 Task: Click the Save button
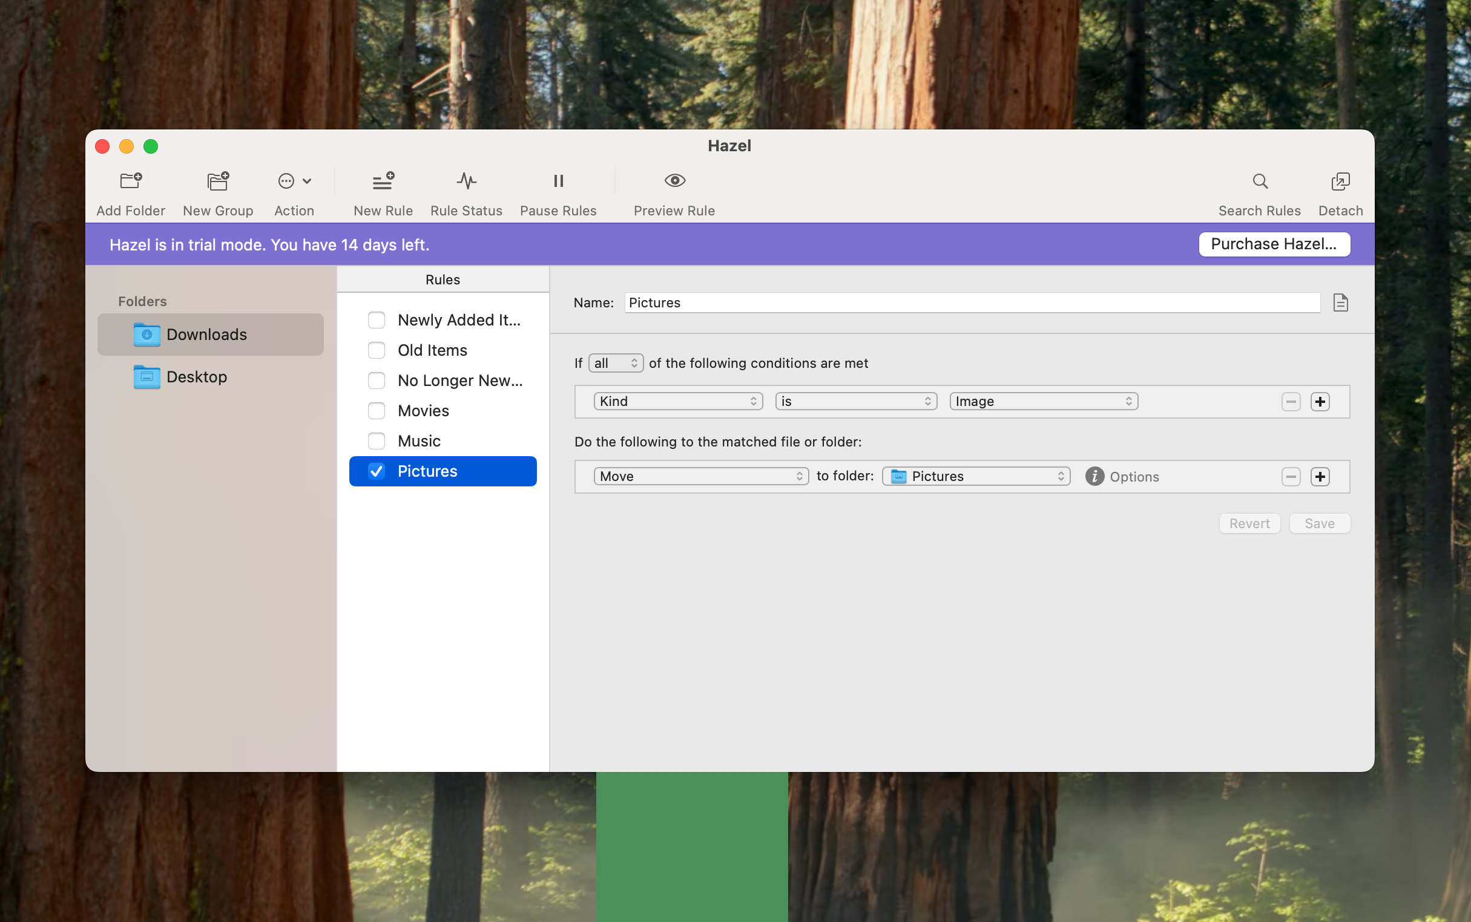pos(1320,523)
